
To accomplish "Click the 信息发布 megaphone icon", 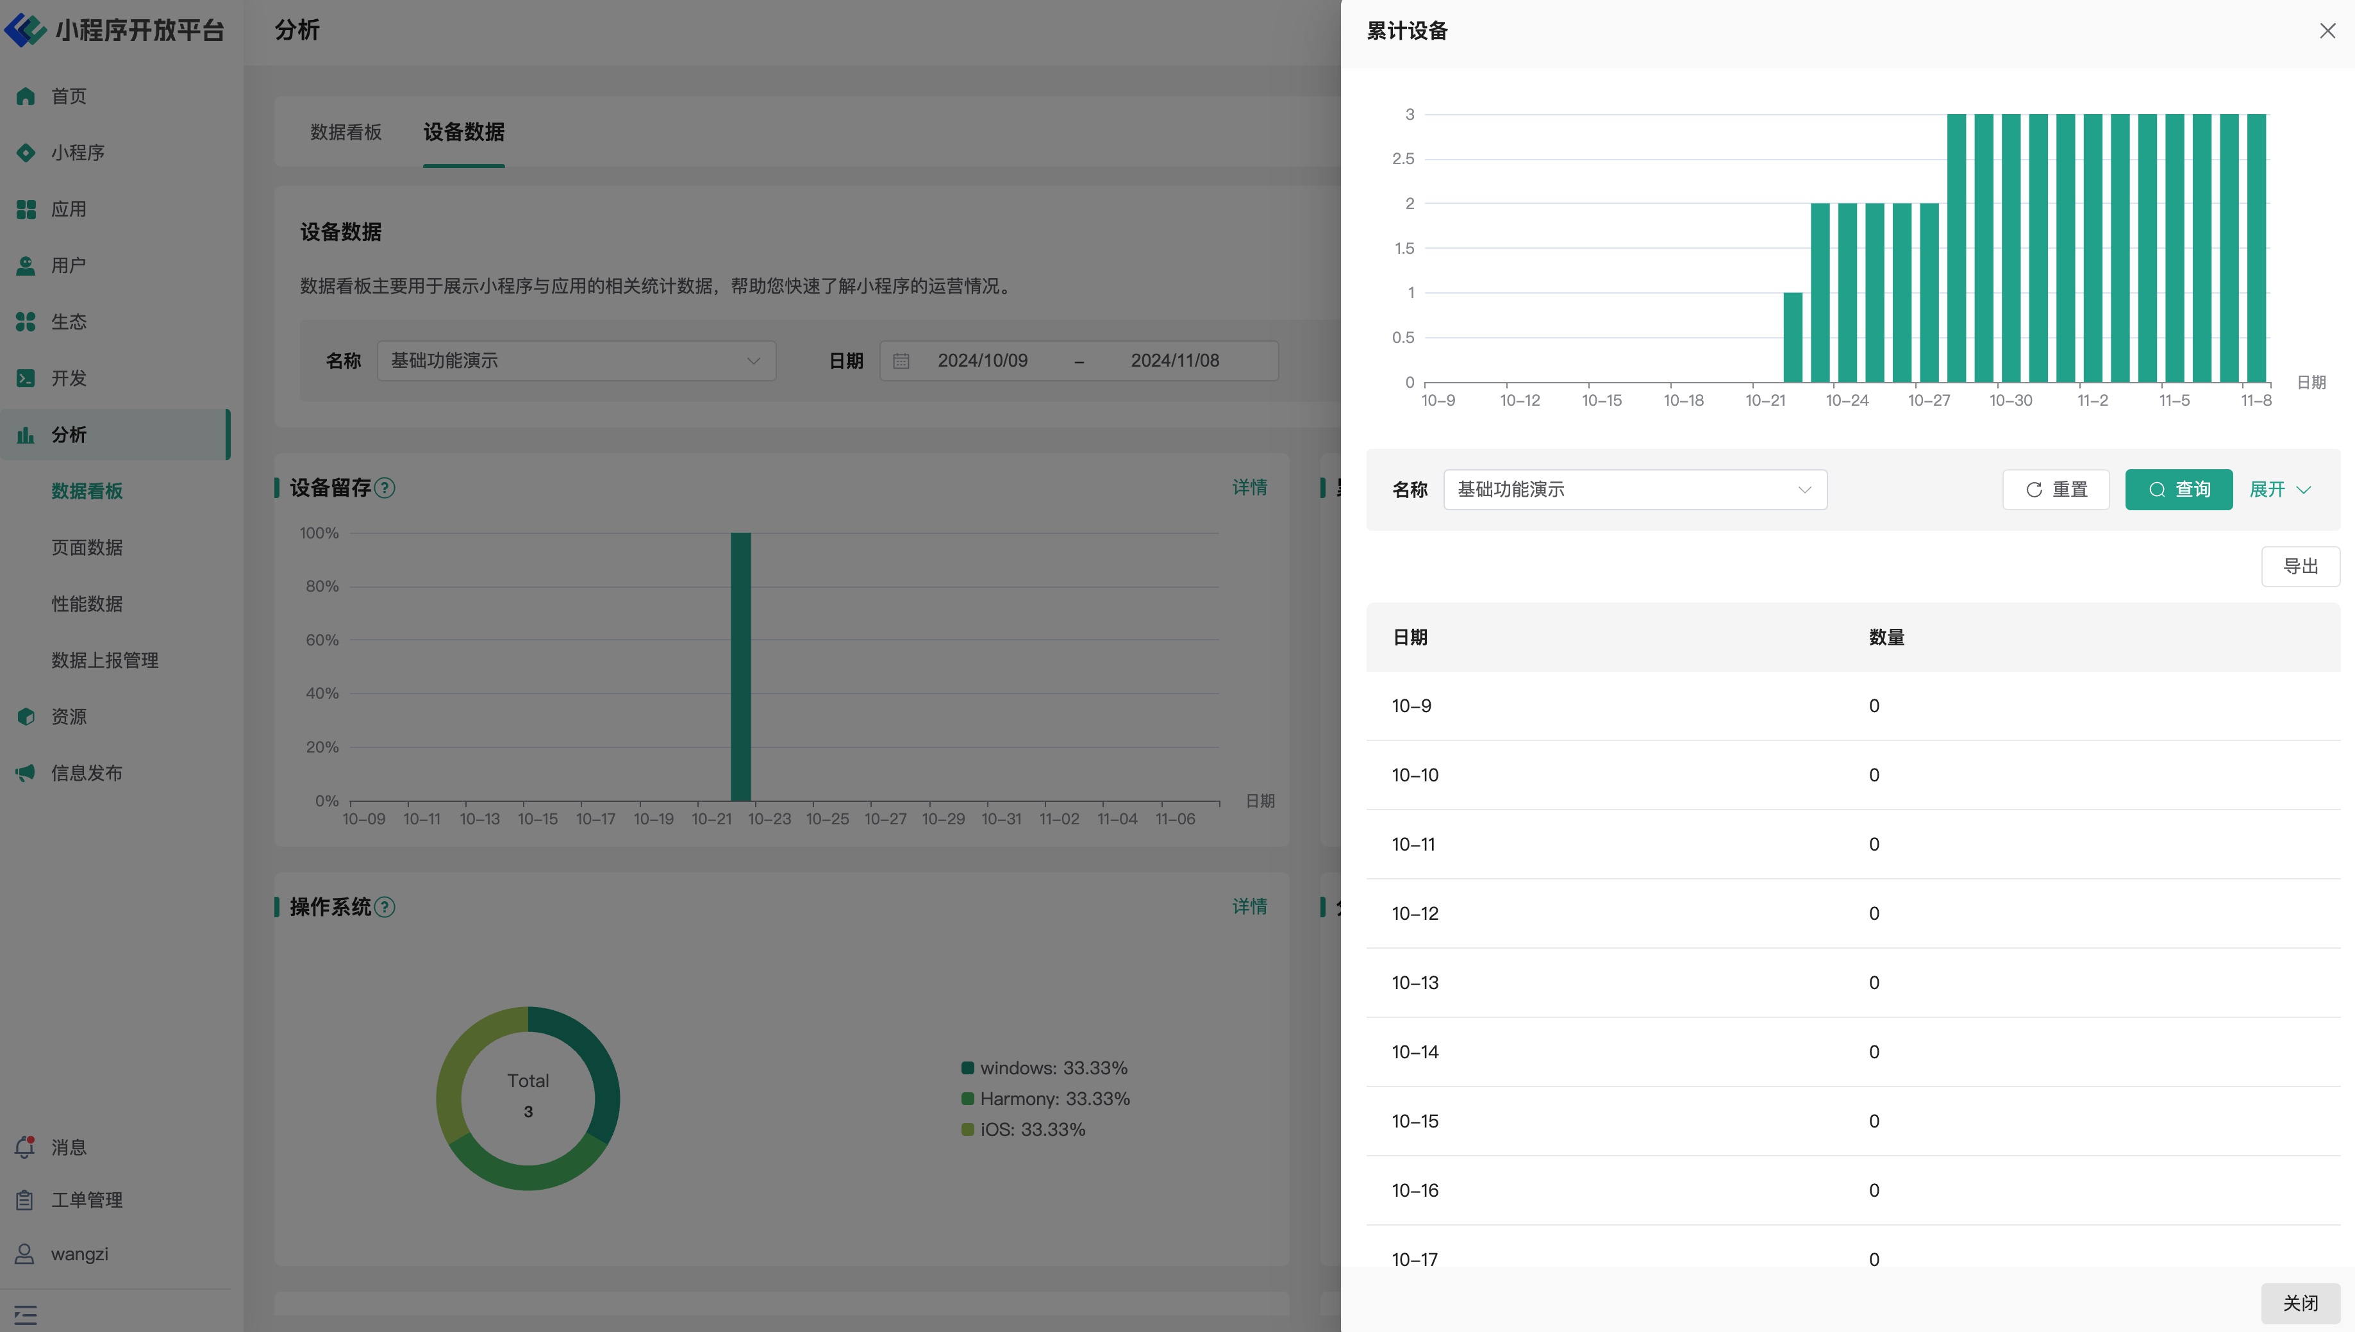I will [x=26, y=774].
